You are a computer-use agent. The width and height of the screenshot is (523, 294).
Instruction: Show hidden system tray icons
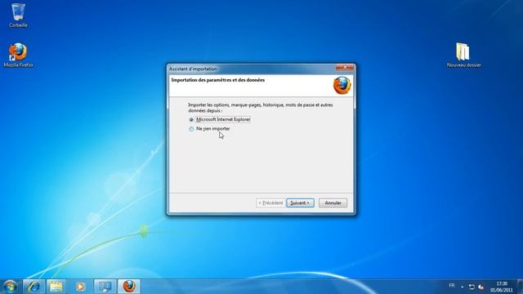[463, 287]
